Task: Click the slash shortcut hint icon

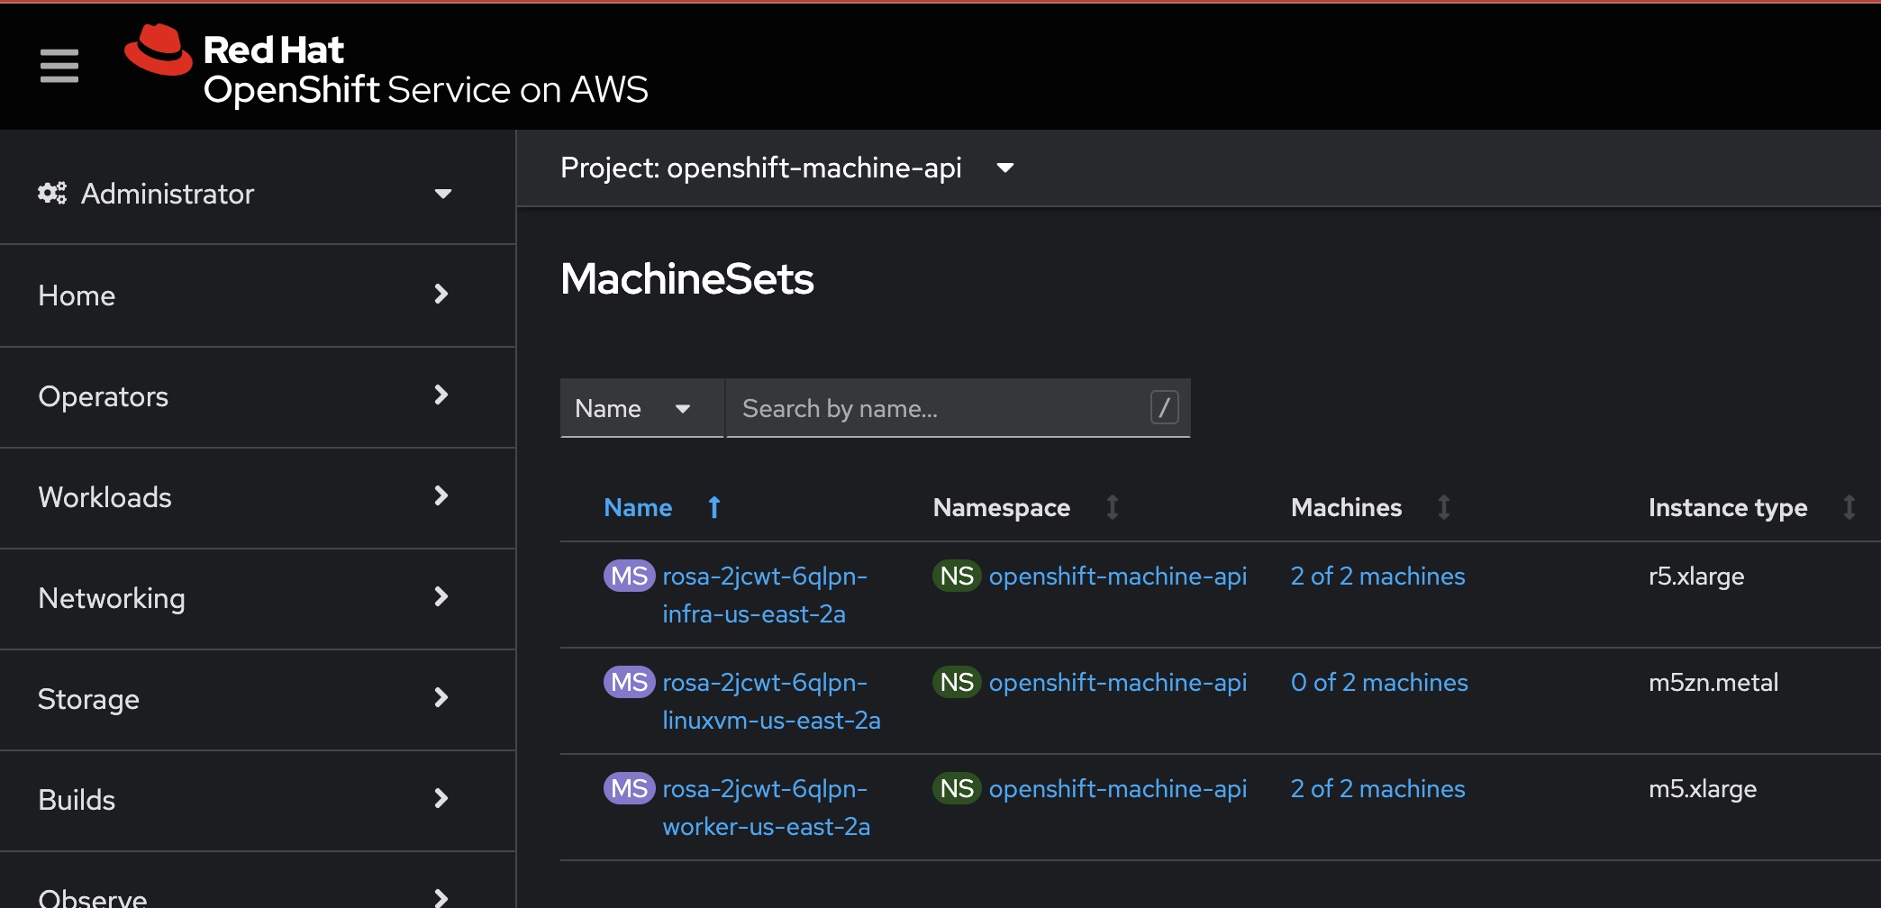Action: [x=1164, y=407]
